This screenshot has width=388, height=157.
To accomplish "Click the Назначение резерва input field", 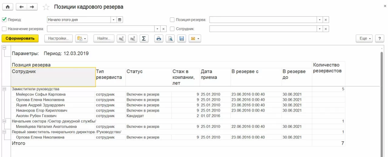I will (x=101, y=29).
